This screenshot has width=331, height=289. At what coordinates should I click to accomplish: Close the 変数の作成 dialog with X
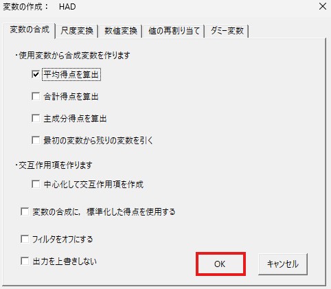click(x=323, y=6)
